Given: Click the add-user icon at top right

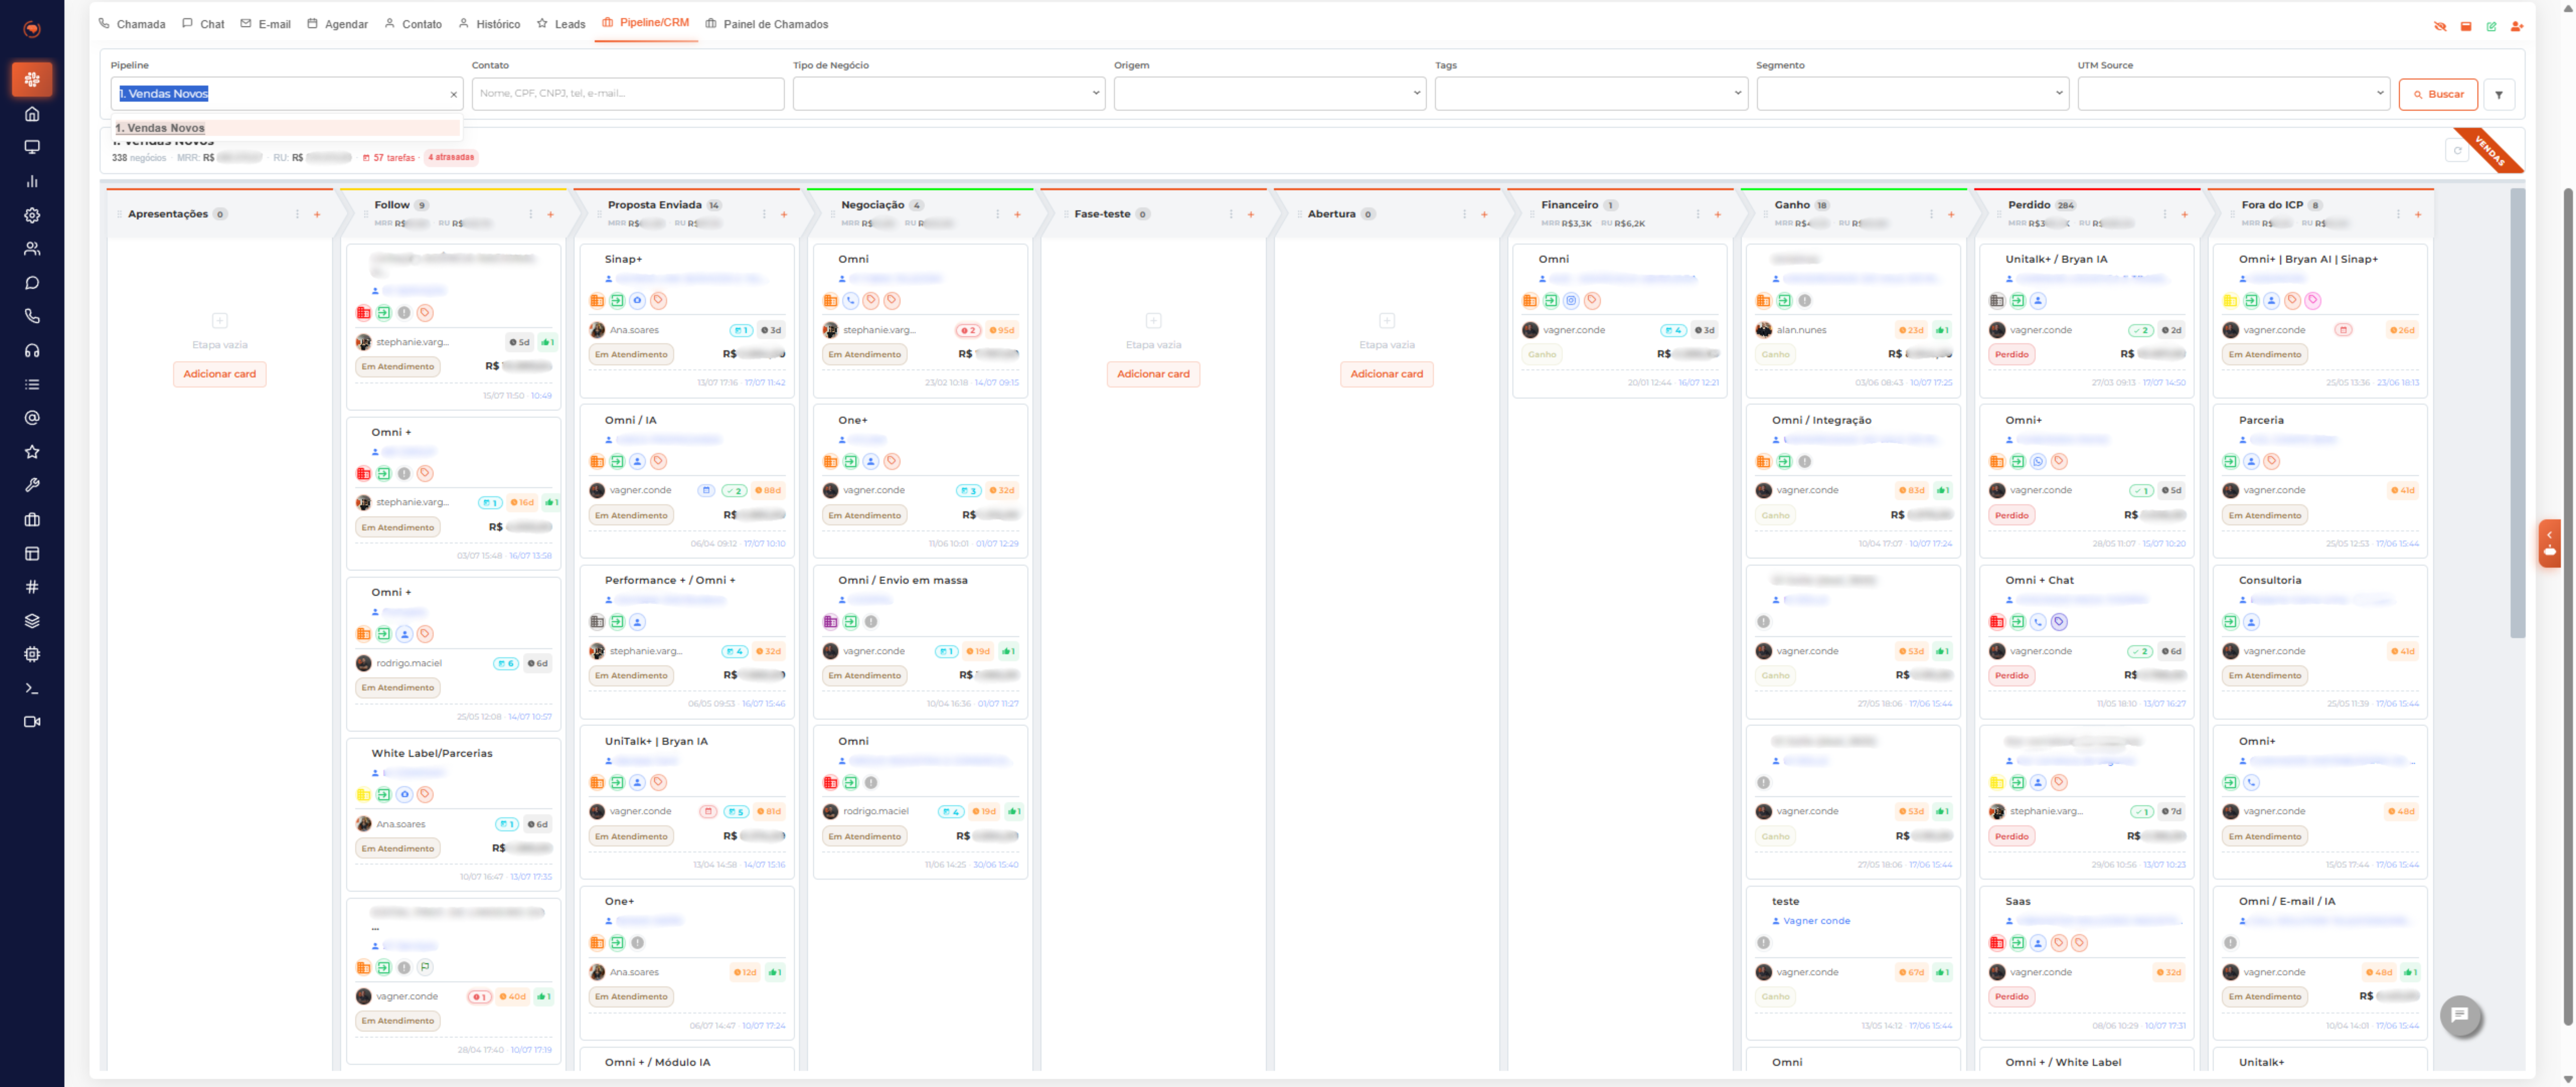Looking at the screenshot, I should pos(2517,27).
